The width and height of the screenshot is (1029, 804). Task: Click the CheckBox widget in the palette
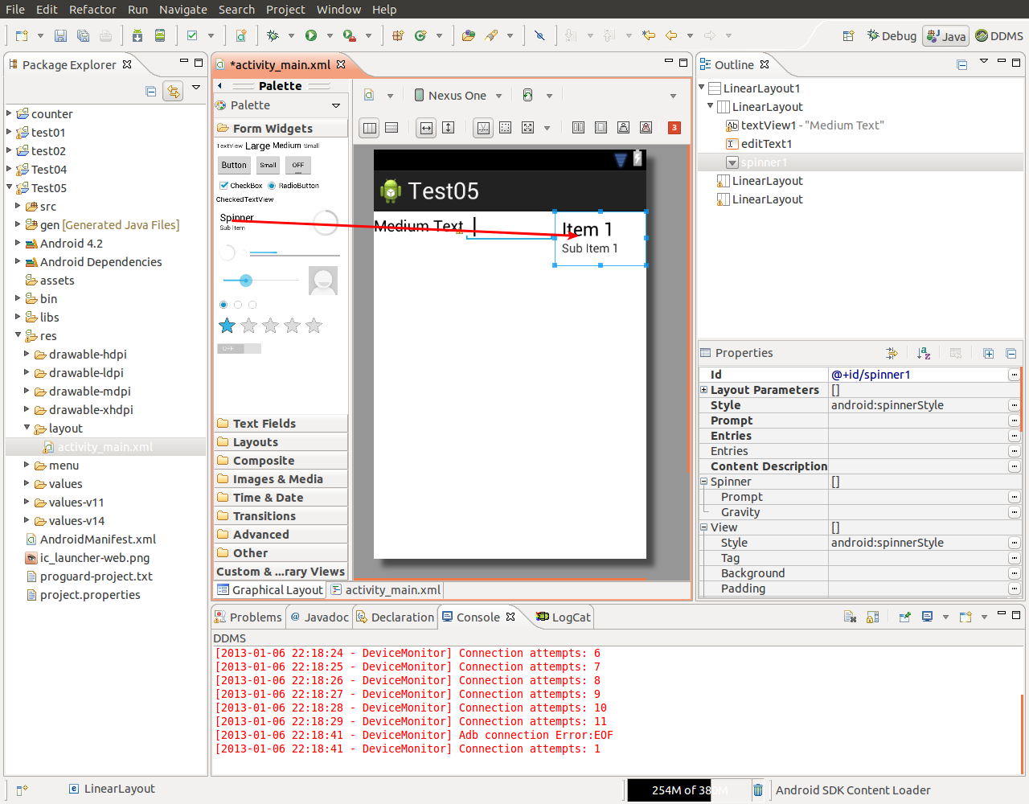[x=240, y=186]
